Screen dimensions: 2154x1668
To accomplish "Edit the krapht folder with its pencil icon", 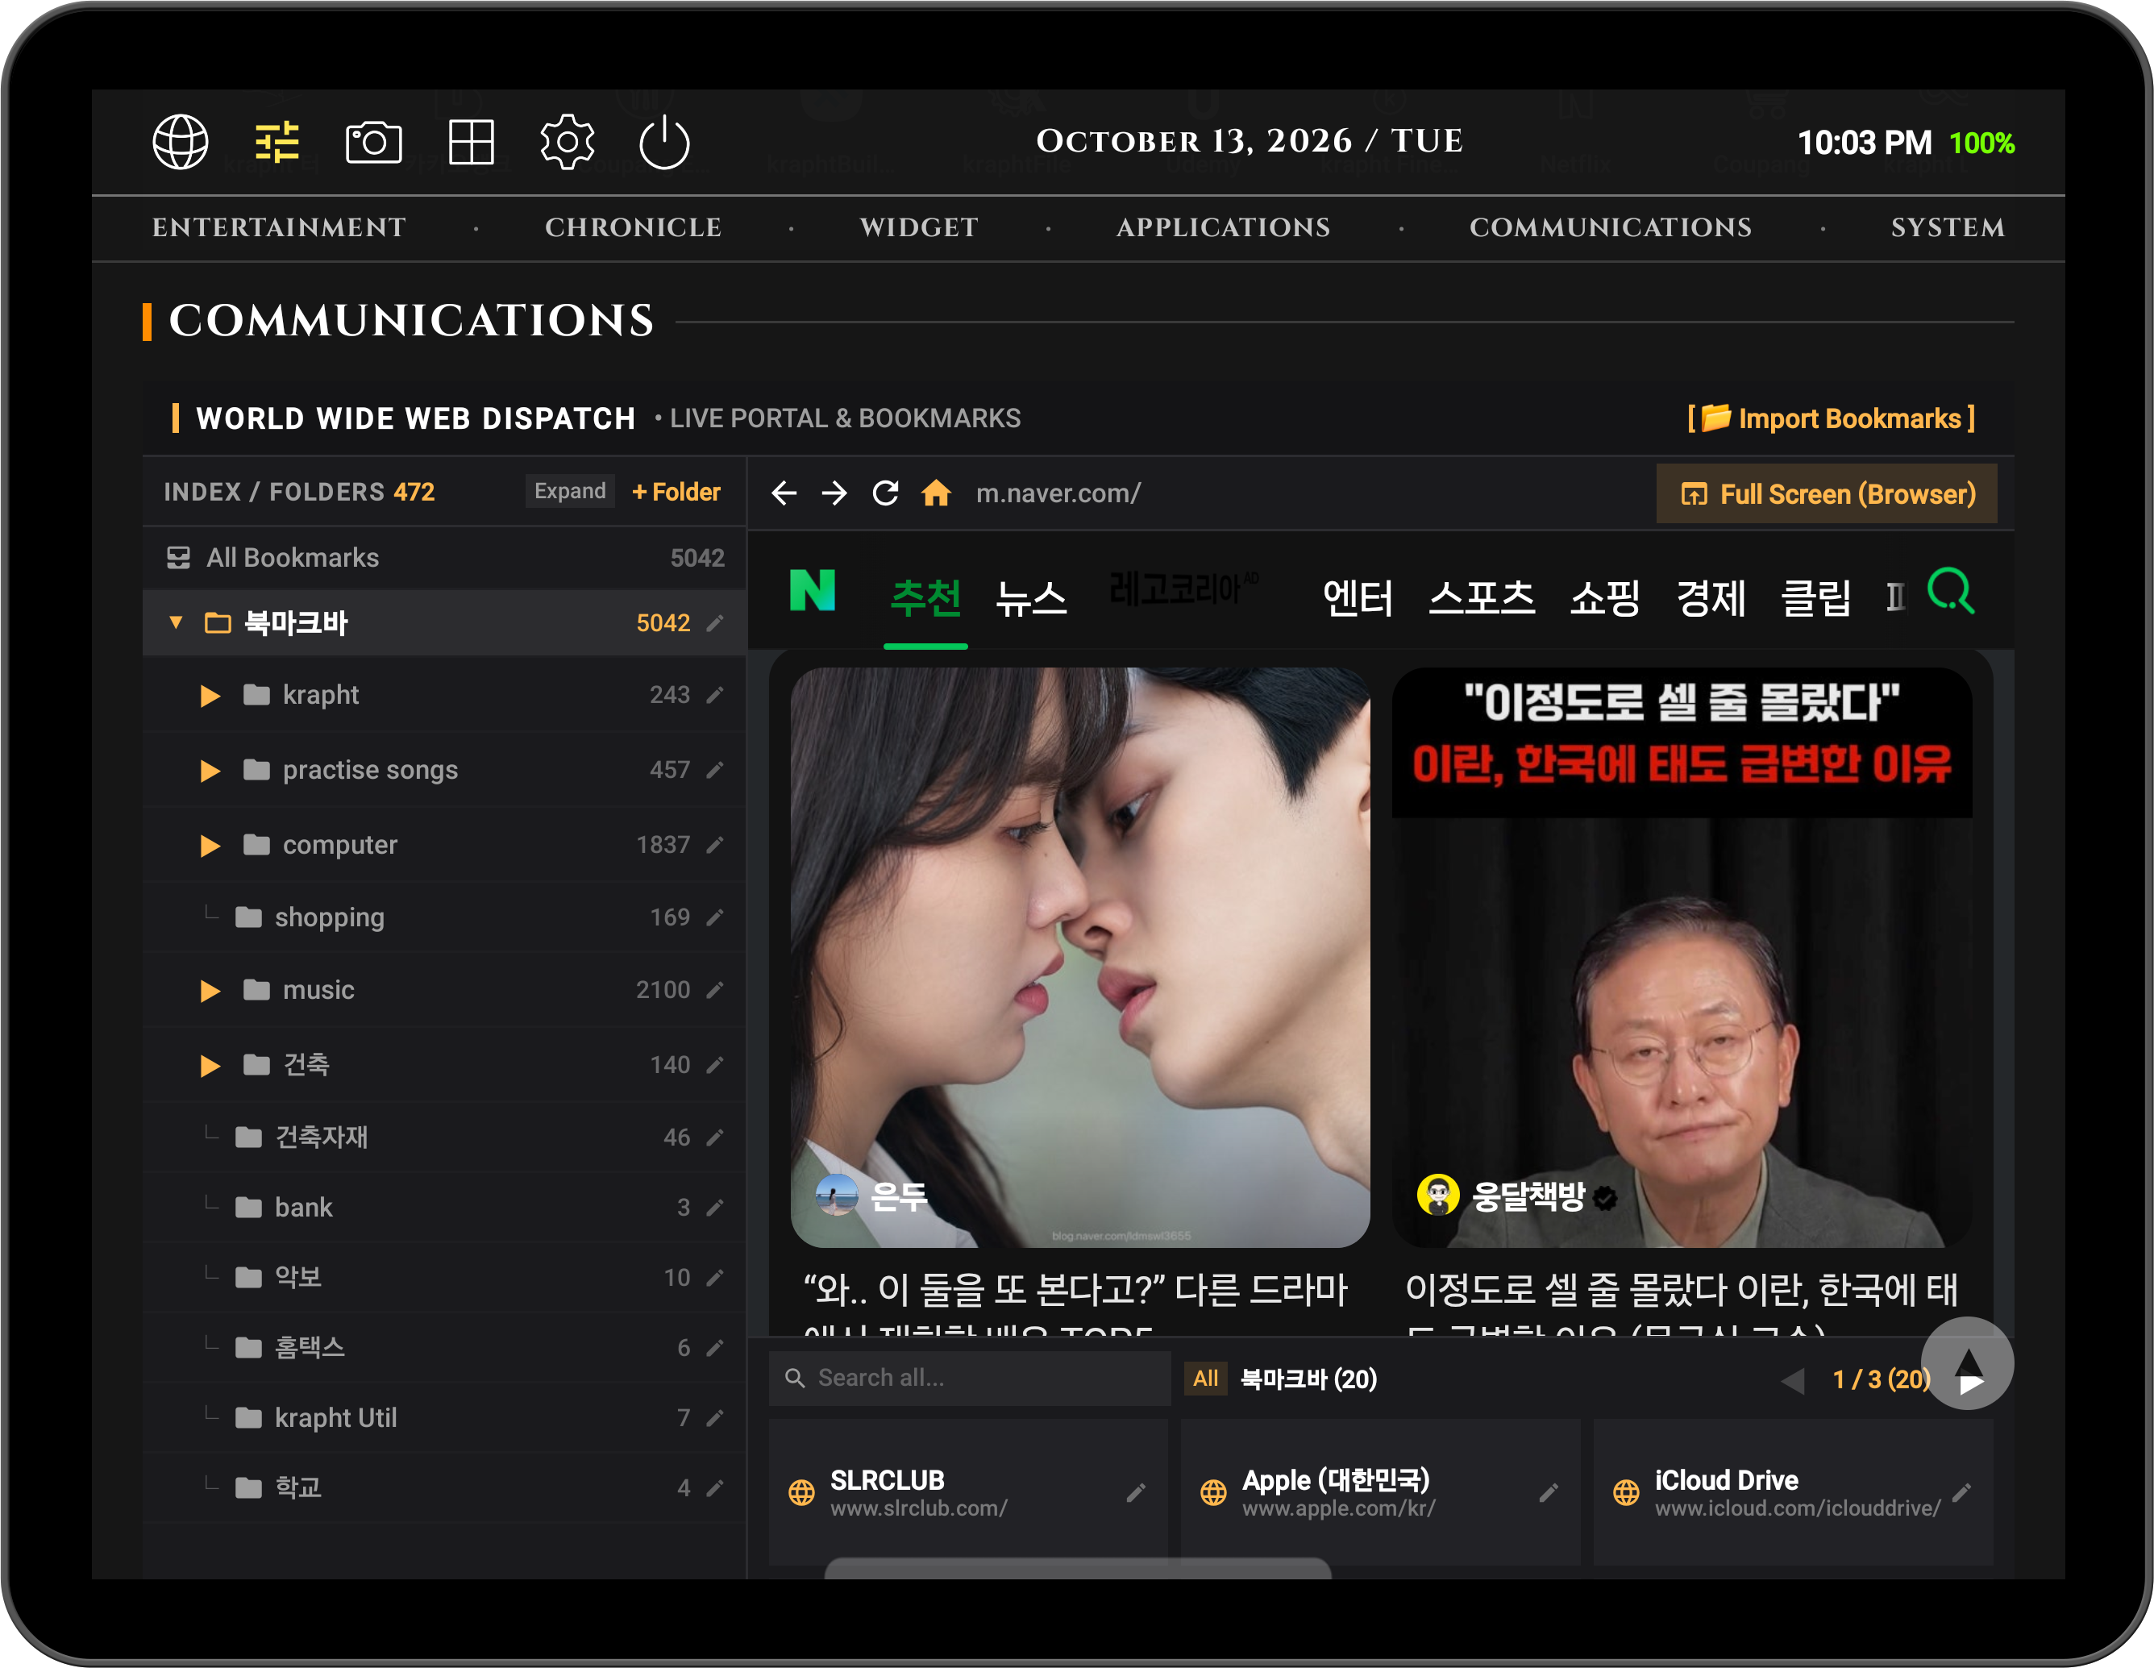I will click(x=715, y=696).
